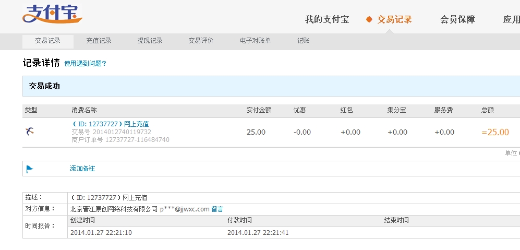The width and height of the screenshot is (520, 250).
Task: Open the 提现记录 tab
Action: coord(150,41)
